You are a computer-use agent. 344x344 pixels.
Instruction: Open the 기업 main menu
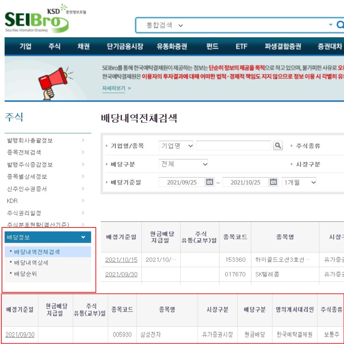click(25, 46)
